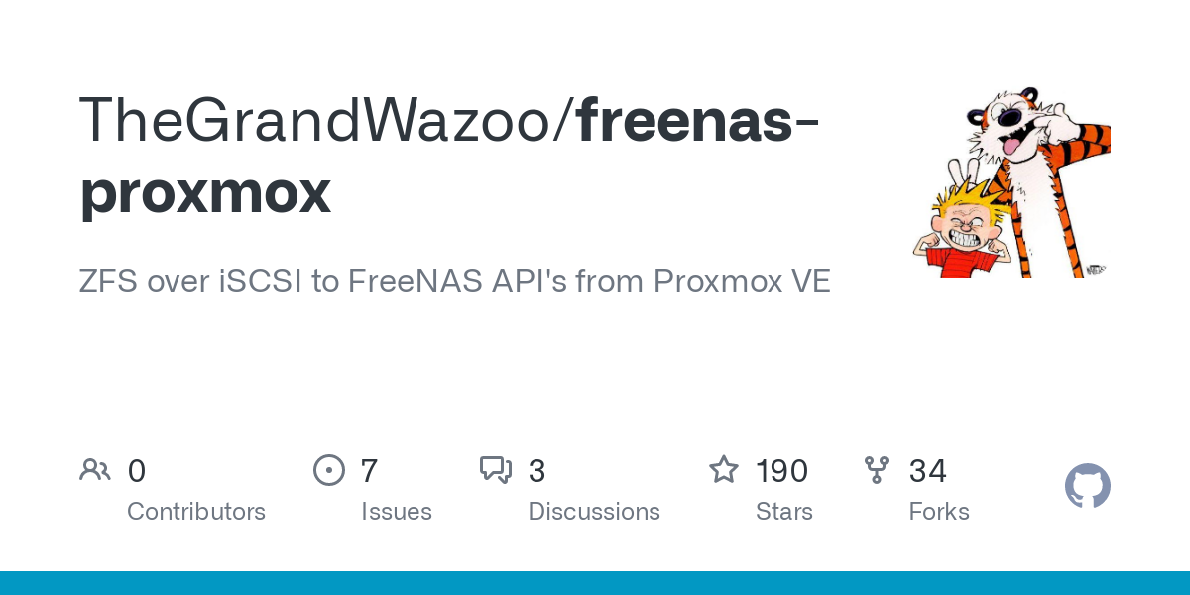Click the 0 contributors count
This screenshot has width=1190, height=595.
click(137, 471)
